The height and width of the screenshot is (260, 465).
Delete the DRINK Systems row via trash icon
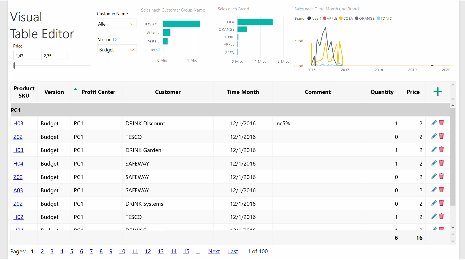click(441, 203)
